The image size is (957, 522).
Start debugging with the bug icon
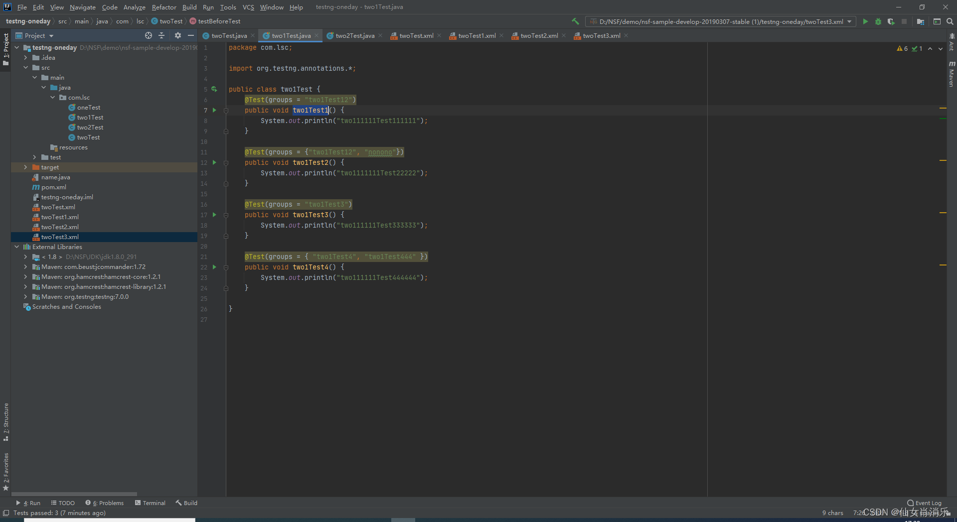click(878, 21)
